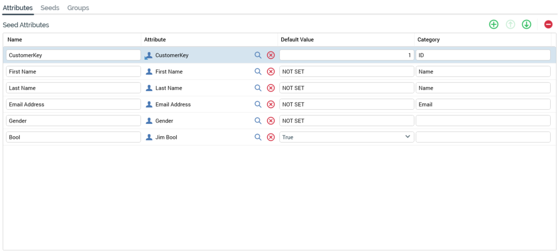
Task: Click the Category column header
Action: point(429,40)
